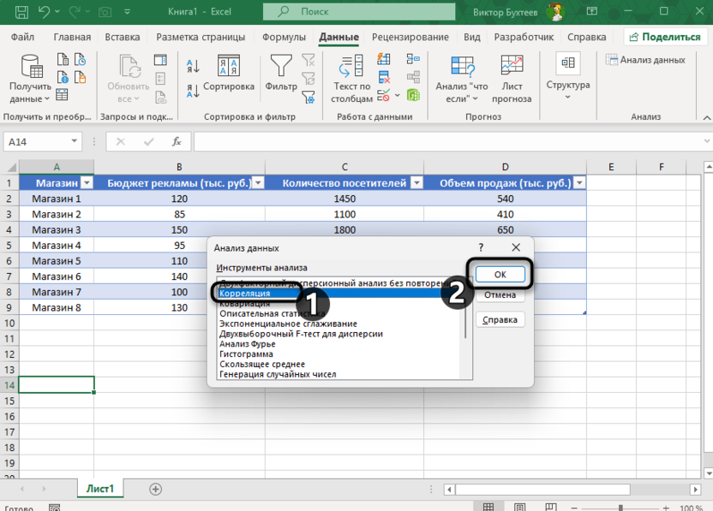Image resolution: width=713 pixels, height=511 pixels.
Task: Click the Получить данные icon
Action: [x=31, y=67]
